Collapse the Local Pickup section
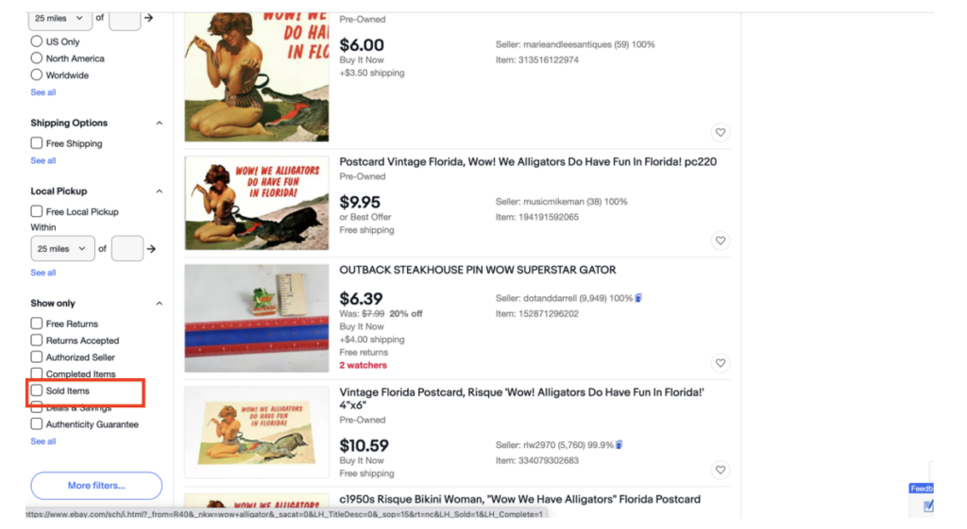Image resolution: width=967 pixels, height=529 pixels. (159, 191)
